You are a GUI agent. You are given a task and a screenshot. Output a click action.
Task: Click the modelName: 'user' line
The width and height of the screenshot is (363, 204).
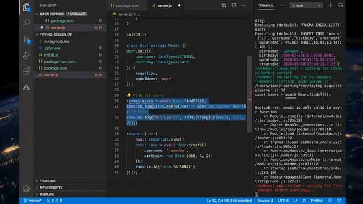tap(154, 79)
